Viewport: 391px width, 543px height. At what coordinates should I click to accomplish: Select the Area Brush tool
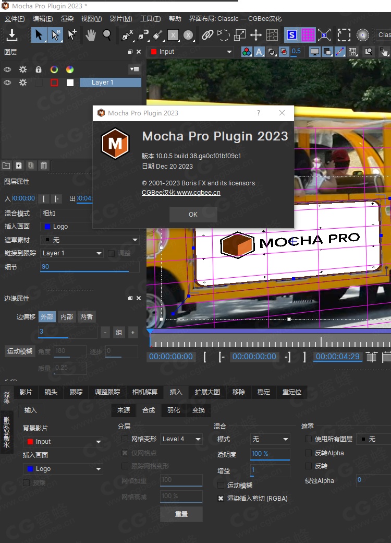pos(157,35)
